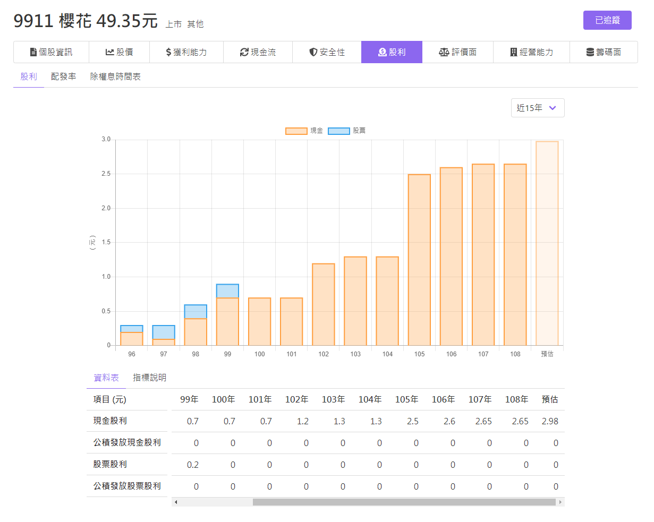Screen dimensions: 654x522
Task: Toggle the 股票 legend series
Action: [x=346, y=131]
